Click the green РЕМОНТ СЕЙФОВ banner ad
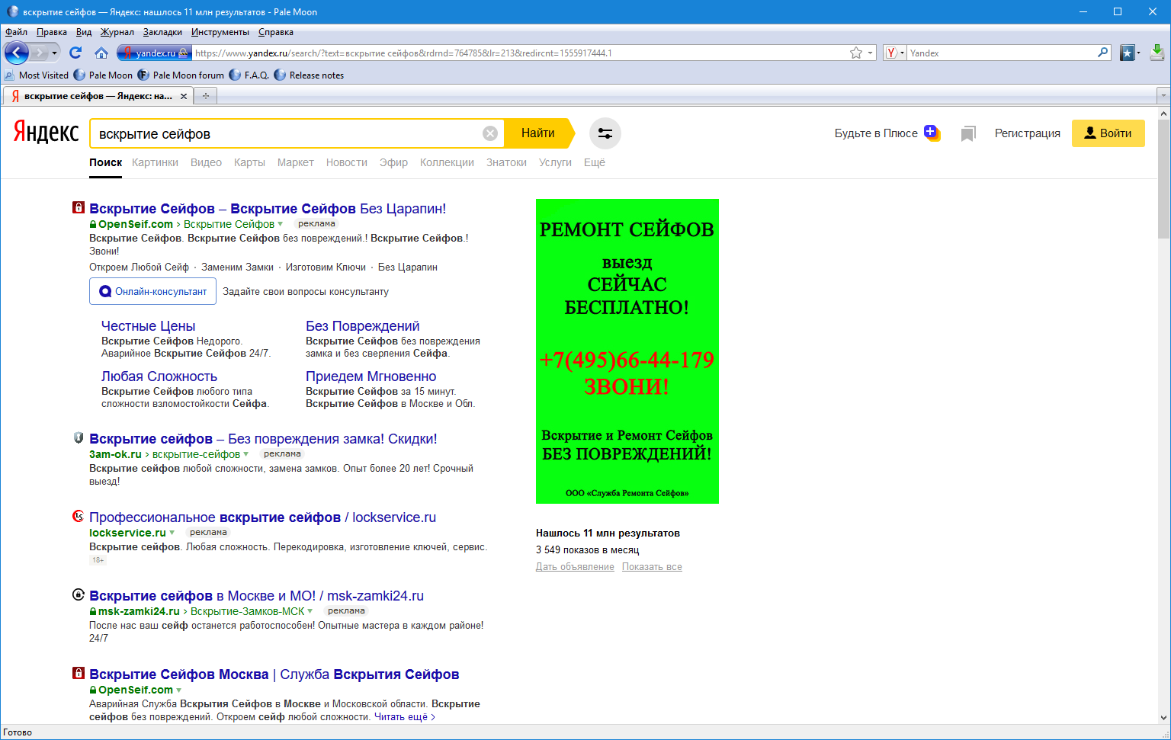This screenshot has height=740, width=1171. tap(627, 351)
